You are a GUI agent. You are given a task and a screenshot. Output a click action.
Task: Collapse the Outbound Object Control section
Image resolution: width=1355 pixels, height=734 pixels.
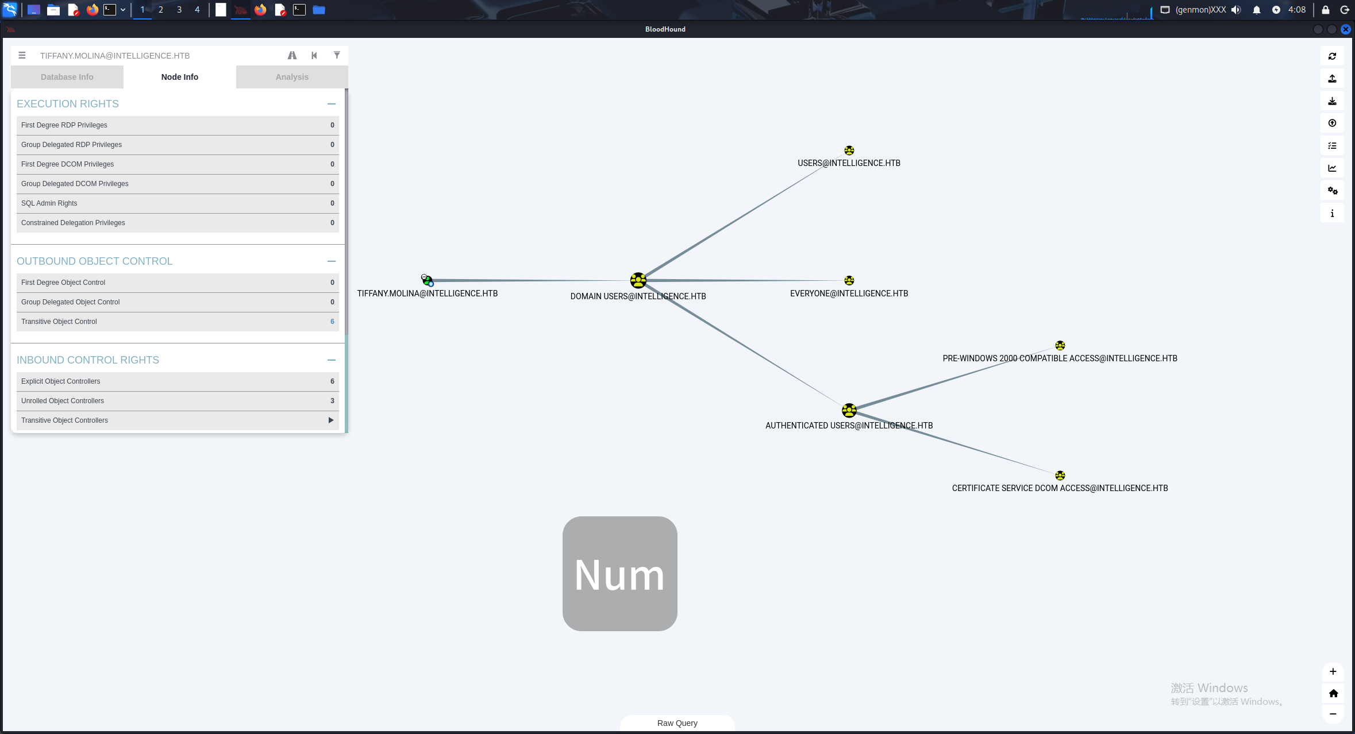pos(332,261)
